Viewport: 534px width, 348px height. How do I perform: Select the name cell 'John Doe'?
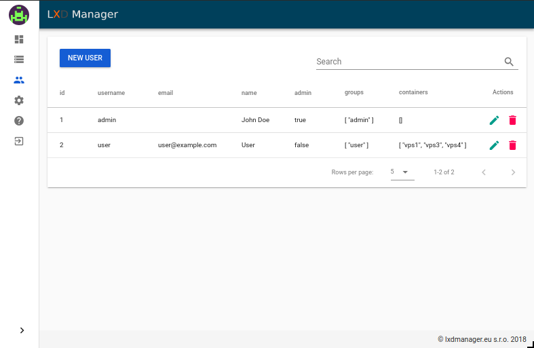[x=255, y=120]
